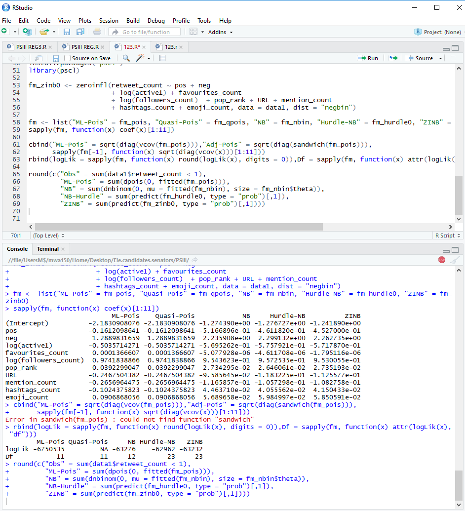The width and height of the screenshot is (465, 511).
Task: Click the go back arrow in editor
Action: pyautogui.click(x=11, y=58)
